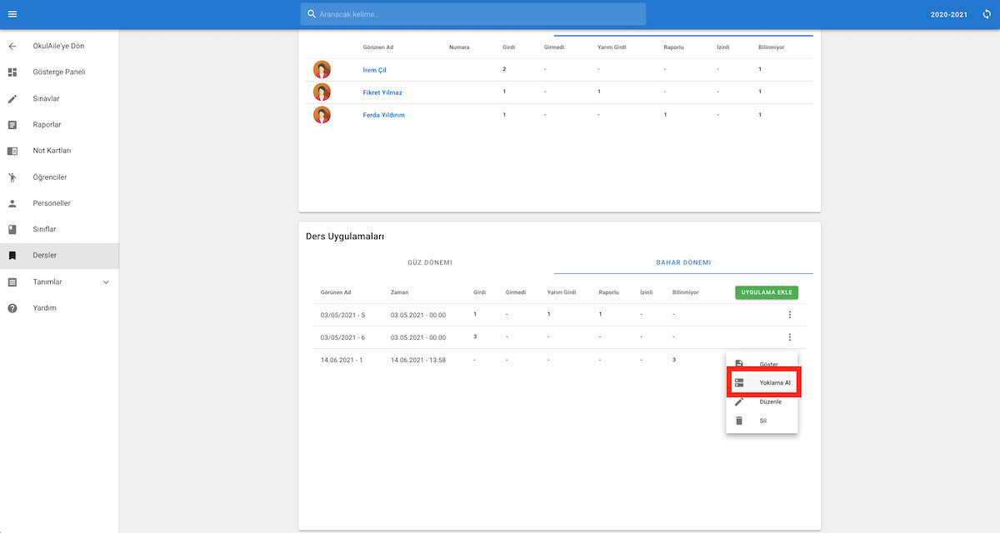Image resolution: width=1000 pixels, height=533 pixels.
Task: Open the 2020-2021 school year selector
Action: click(949, 14)
